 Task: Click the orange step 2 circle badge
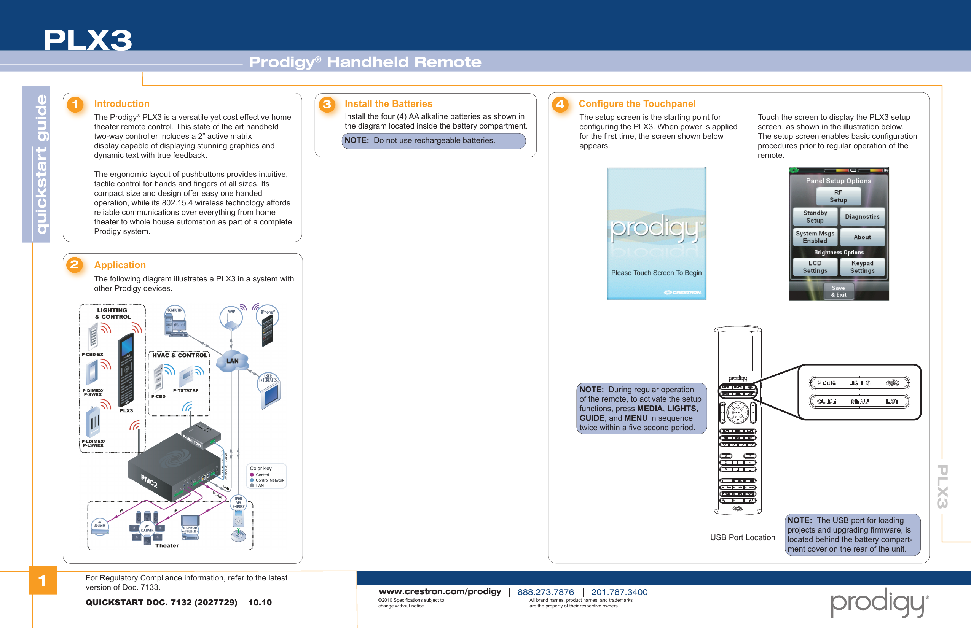coord(75,265)
